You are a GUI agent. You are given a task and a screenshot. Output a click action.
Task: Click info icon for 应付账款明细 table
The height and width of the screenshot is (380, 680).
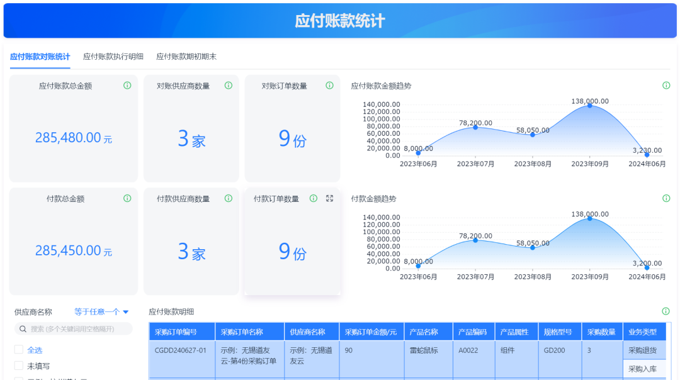666,311
